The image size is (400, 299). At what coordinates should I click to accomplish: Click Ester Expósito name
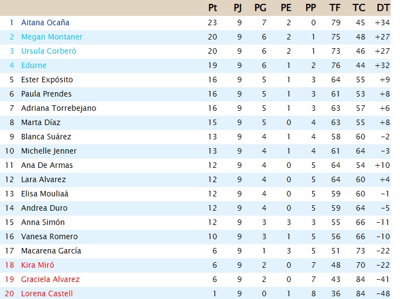click(47, 80)
